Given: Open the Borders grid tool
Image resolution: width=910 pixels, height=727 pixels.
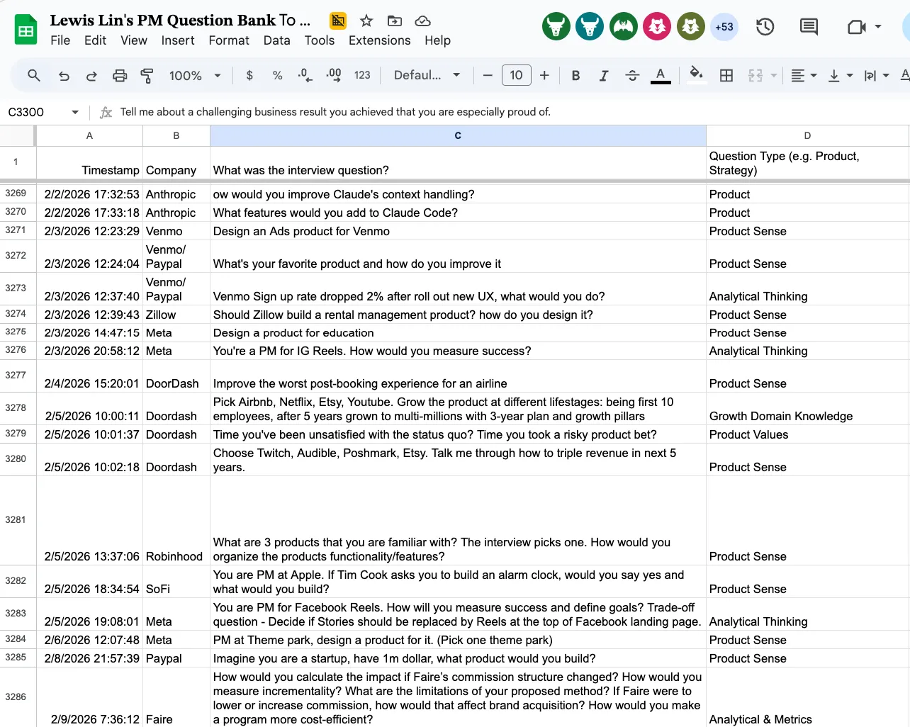Looking at the screenshot, I should (726, 75).
